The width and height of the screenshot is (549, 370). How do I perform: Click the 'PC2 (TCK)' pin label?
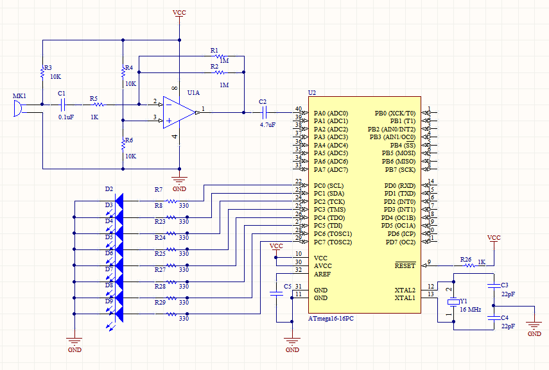pyautogui.click(x=329, y=202)
